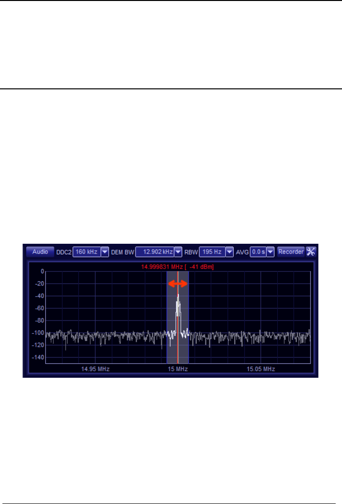This screenshot has height=504, width=342.
Task: Expand the DEM BW dropdown arrow
Action: pyautogui.click(x=178, y=252)
